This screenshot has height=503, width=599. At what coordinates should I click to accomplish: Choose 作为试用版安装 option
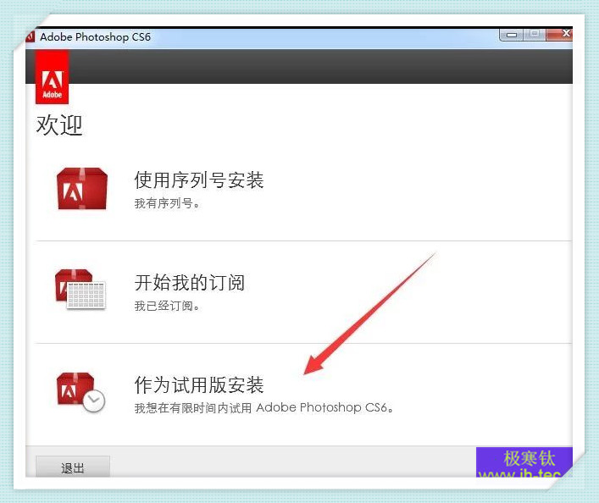tap(199, 385)
